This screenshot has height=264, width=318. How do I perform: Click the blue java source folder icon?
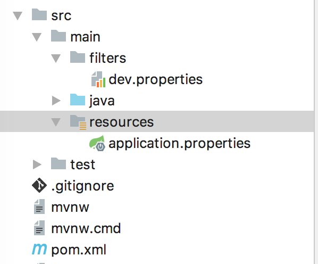(78, 100)
